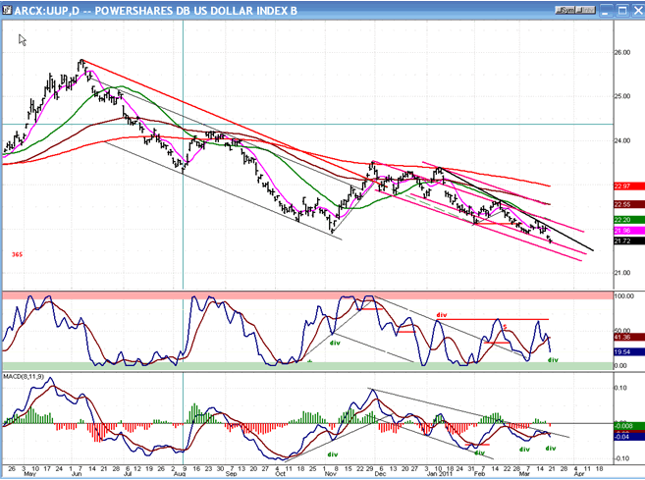
Task: Click the Aug month label on date axis
Action: [180, 474]
